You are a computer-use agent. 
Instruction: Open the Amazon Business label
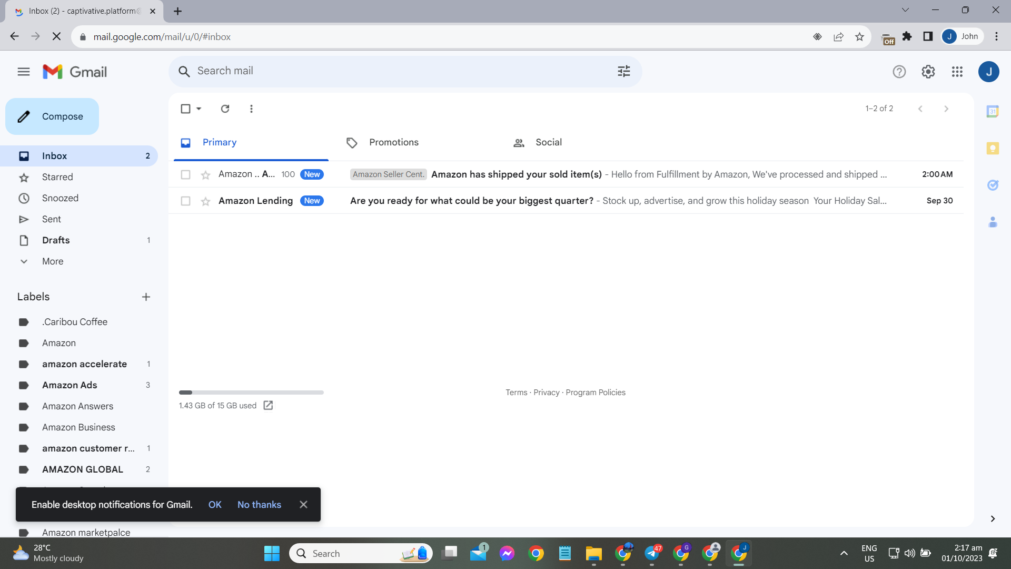[x=79, y=427]
